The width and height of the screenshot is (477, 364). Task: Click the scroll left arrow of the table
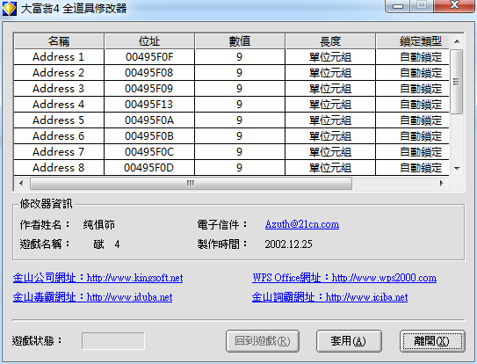21,184
